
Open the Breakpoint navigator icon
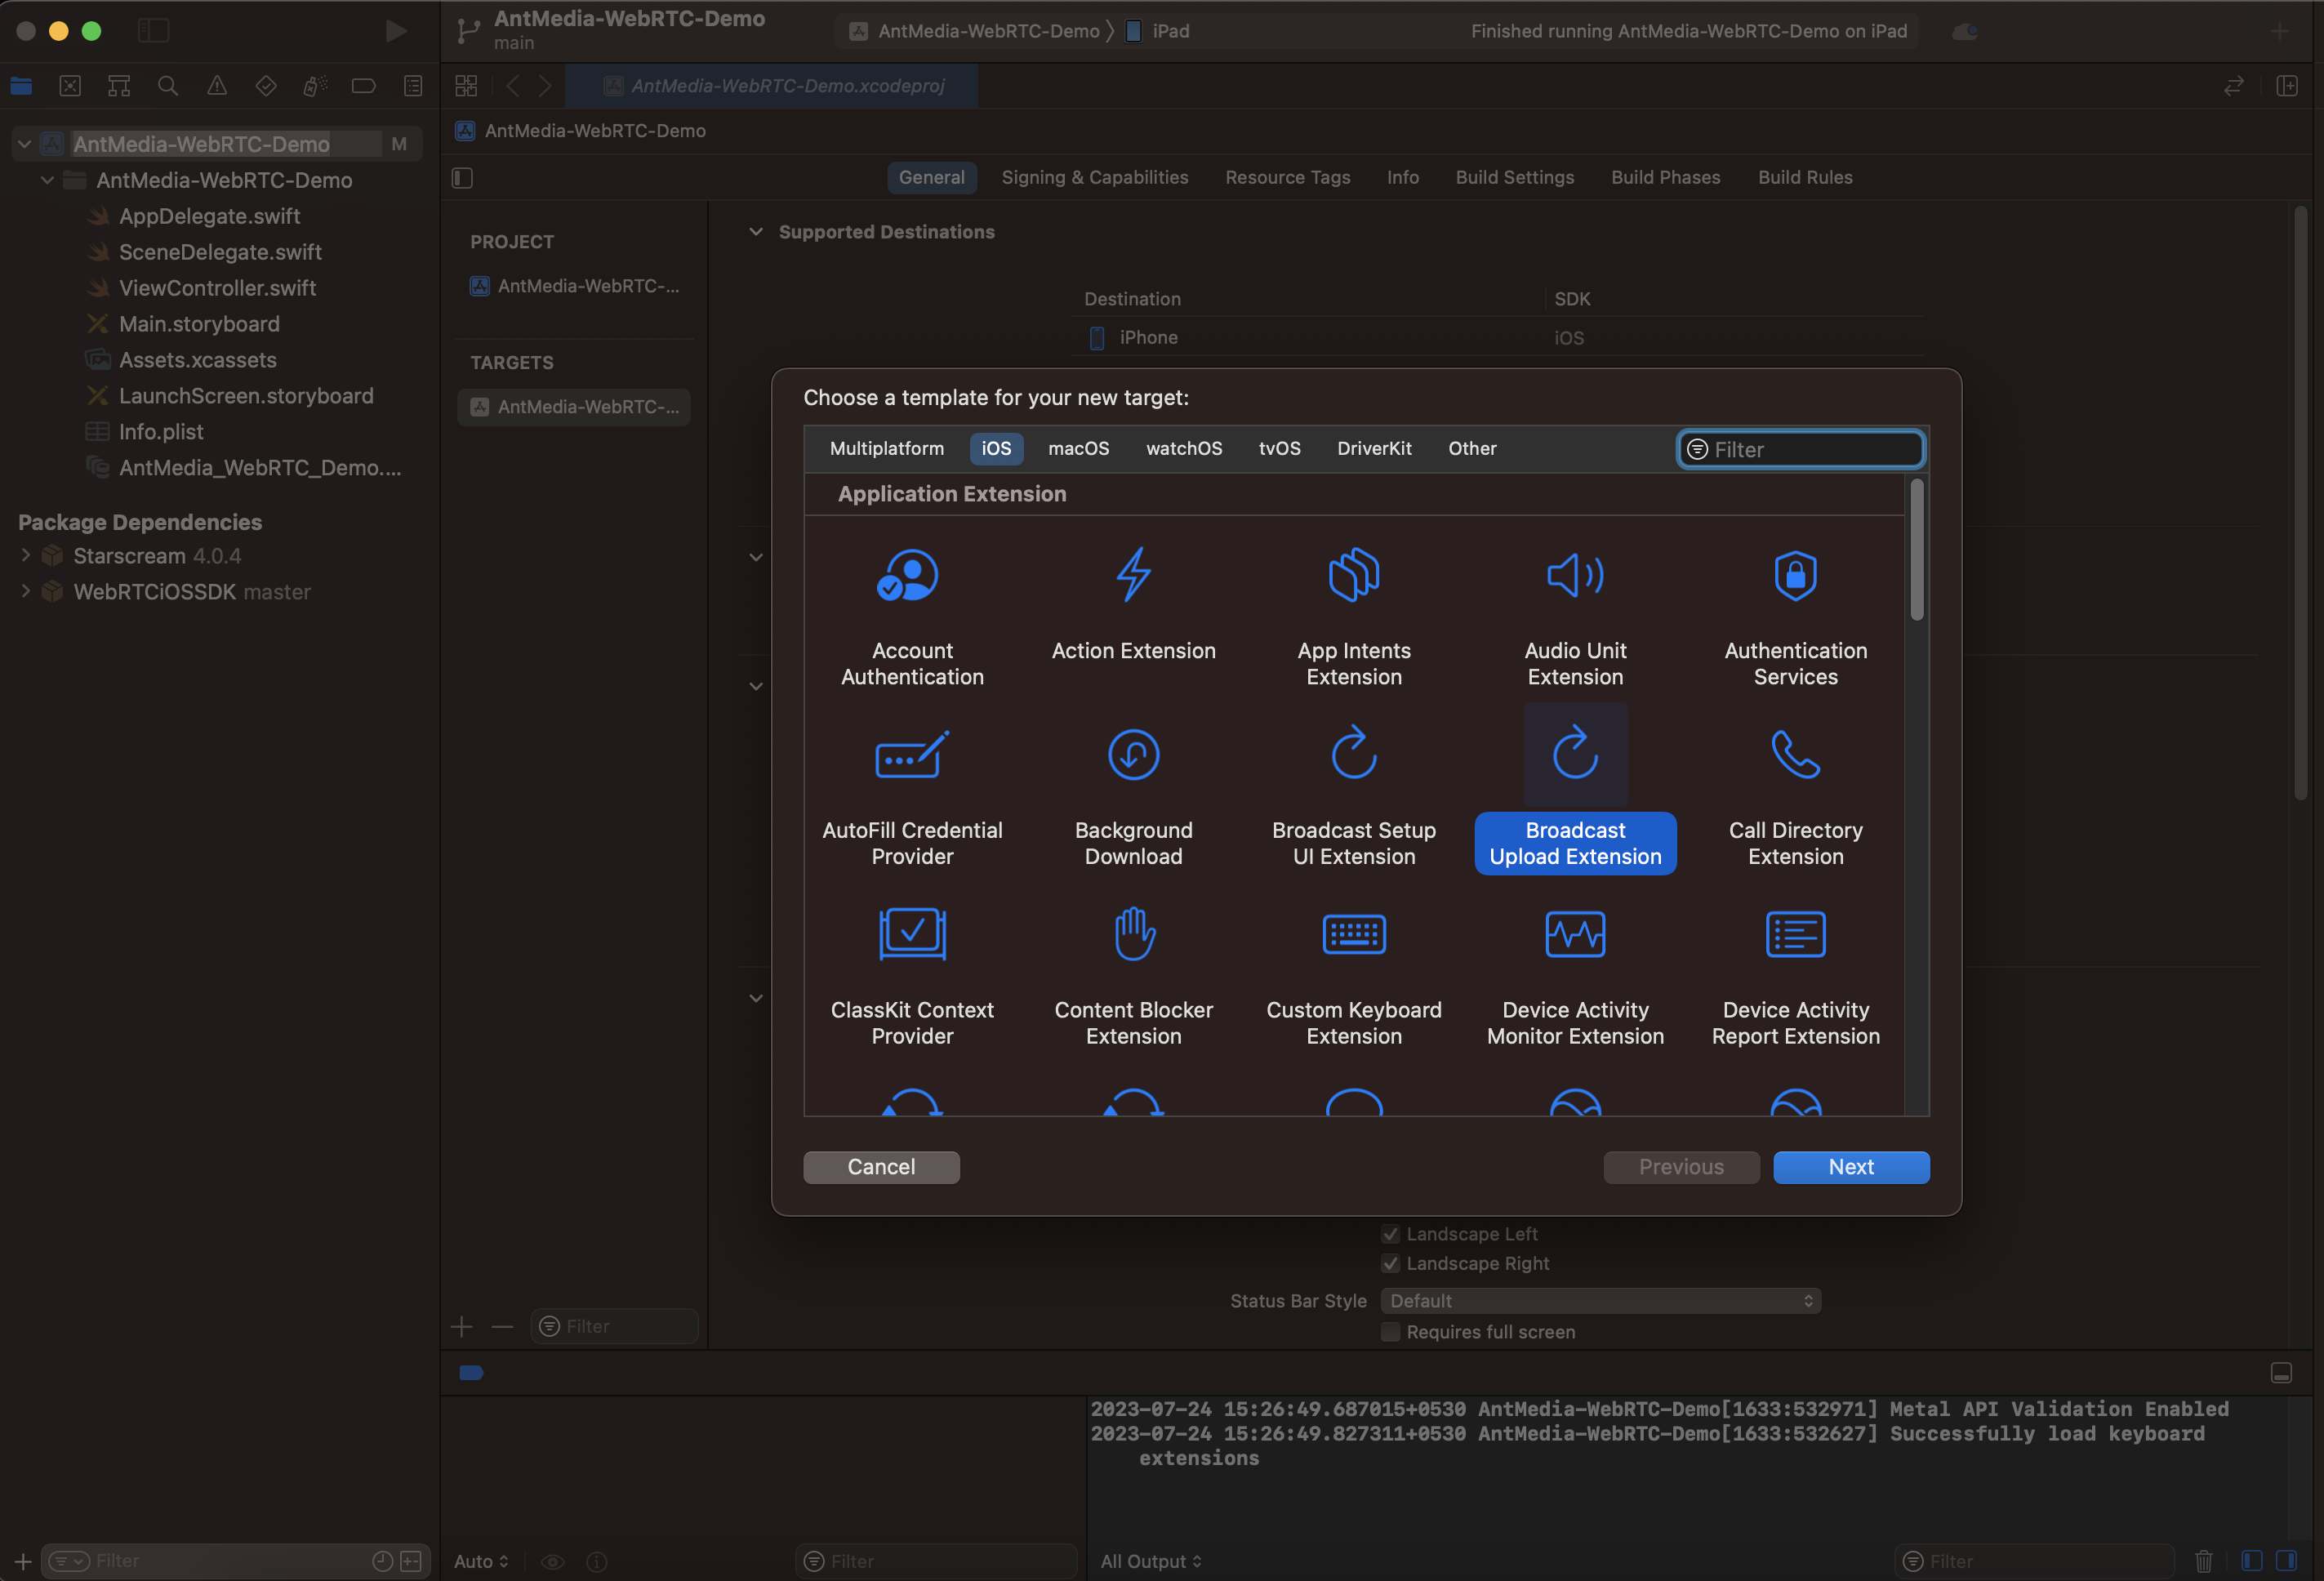coord(364,86)
